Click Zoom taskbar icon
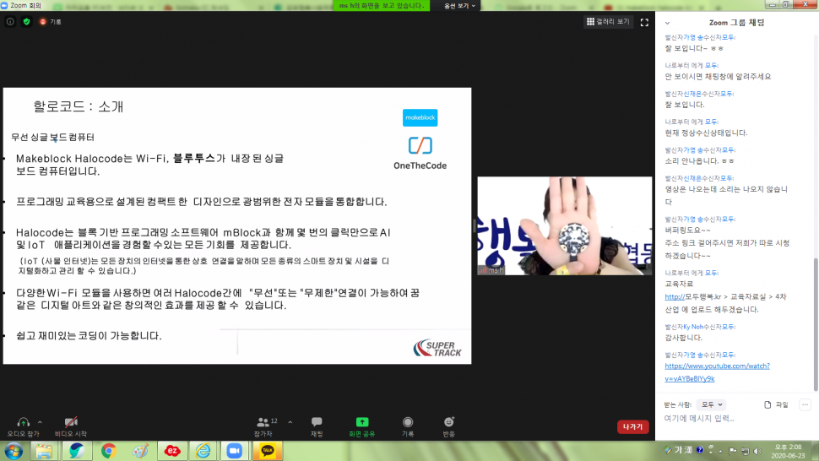Screen dimensions: 819x461 tap(235, 451)
